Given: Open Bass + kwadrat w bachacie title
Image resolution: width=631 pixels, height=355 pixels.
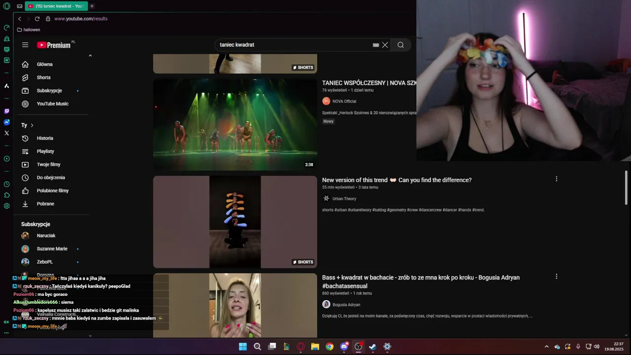Looking at the screenshot, I should click(421, 282).
